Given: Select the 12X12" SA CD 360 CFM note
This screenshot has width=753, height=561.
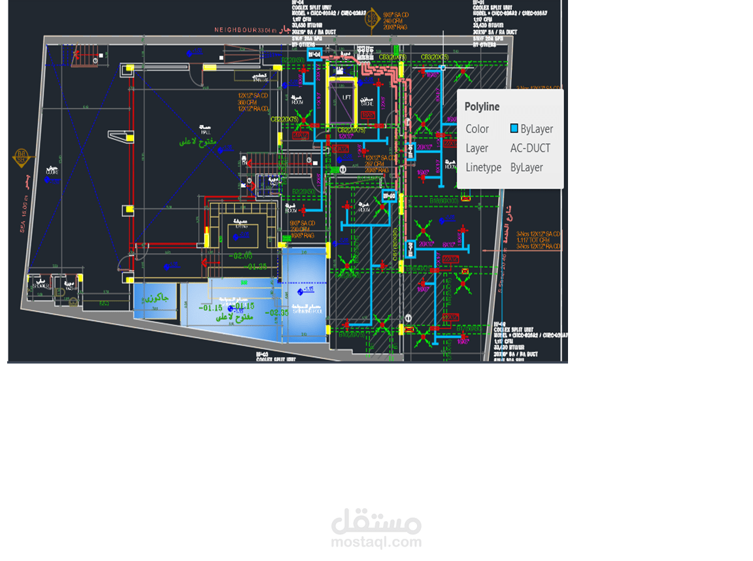Looking at the screenshot, I should click(253, 102).
